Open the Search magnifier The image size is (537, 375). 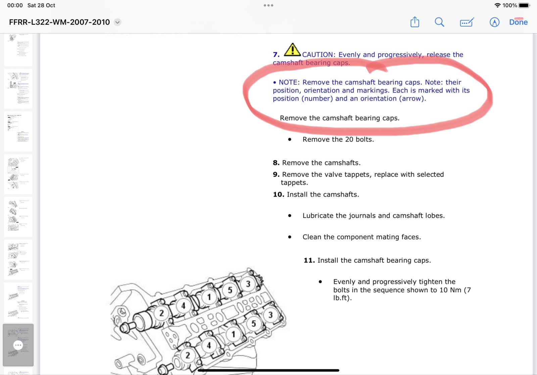439,22
